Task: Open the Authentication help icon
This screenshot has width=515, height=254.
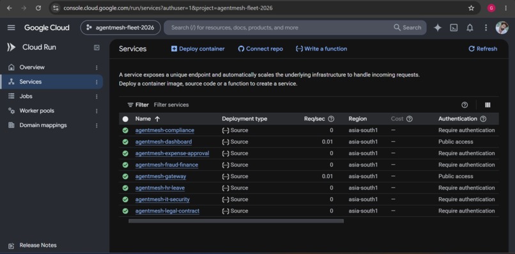Action: (x=483, y=119)
